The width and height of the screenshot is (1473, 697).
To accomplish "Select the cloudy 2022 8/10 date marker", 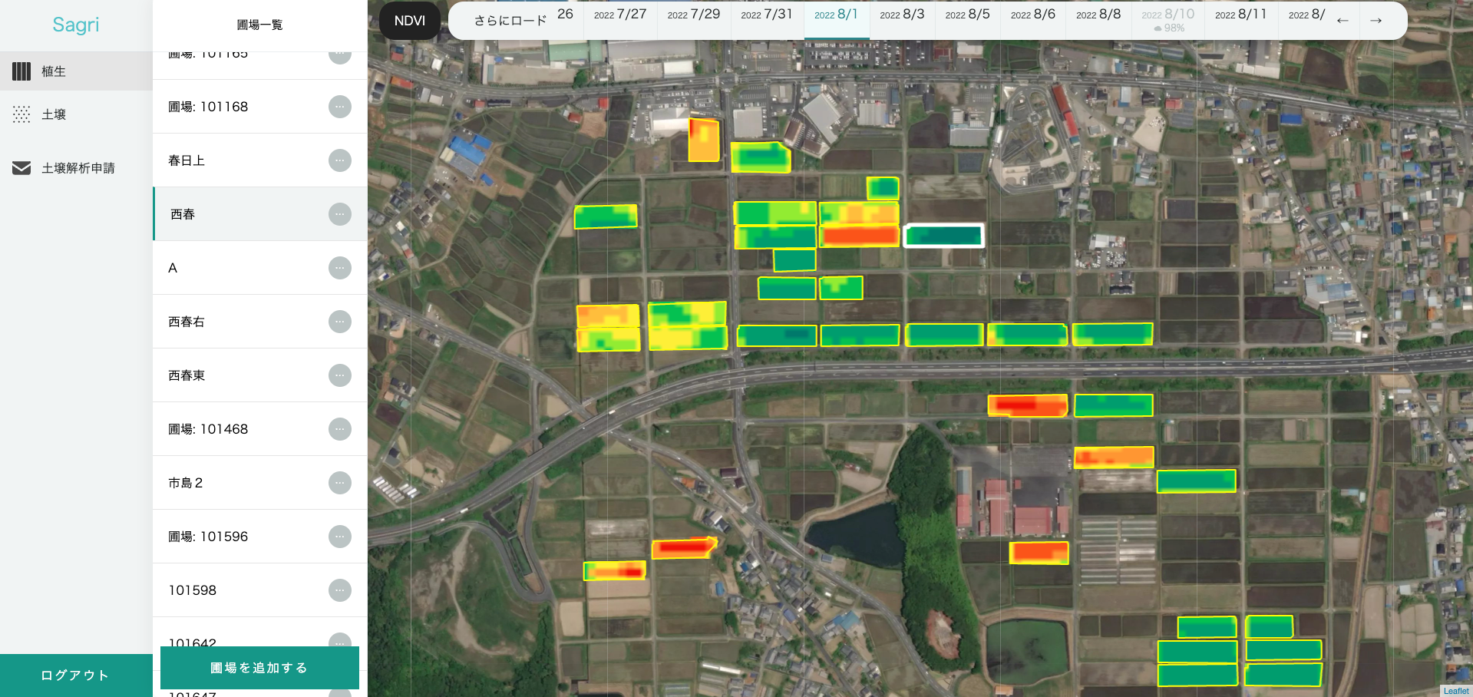I will pos(1168,20).
